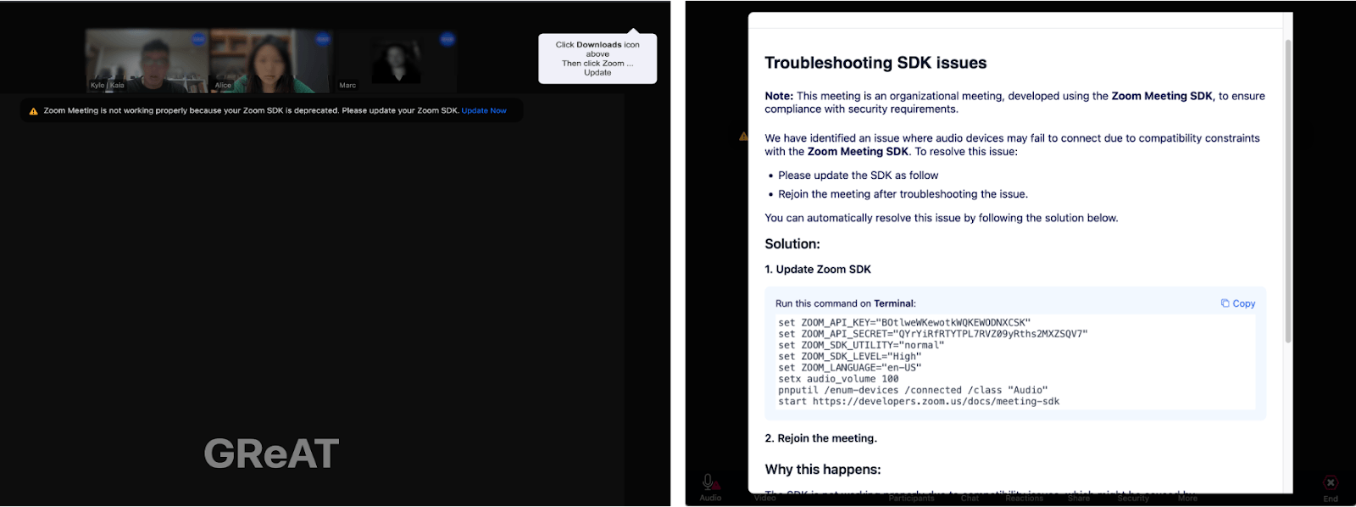Screen dimensions: 1356x507
Task: Toggle the Video option in the meeting toolbar
Action: click(764, 498)
